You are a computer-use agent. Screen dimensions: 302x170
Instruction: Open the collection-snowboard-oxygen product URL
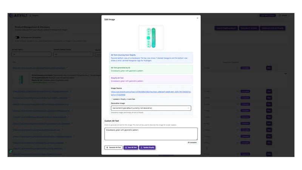click(x=42, y=111)
